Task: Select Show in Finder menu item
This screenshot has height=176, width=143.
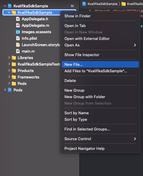Action: [x=100, y=16]
